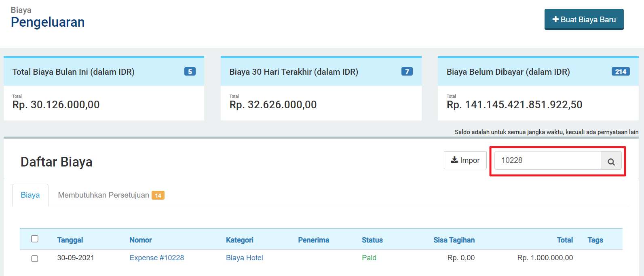Sort by the Tanggal column header
The image size is (644, 276).
pyautogui.click(x=70, y=240)
